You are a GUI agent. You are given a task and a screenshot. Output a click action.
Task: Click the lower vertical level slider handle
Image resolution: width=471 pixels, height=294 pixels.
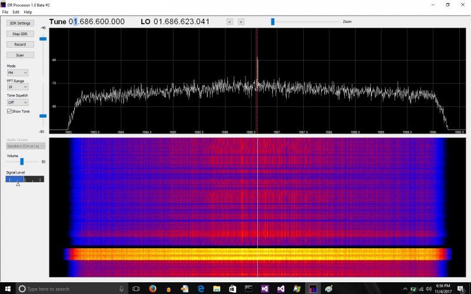coord(43,116)
